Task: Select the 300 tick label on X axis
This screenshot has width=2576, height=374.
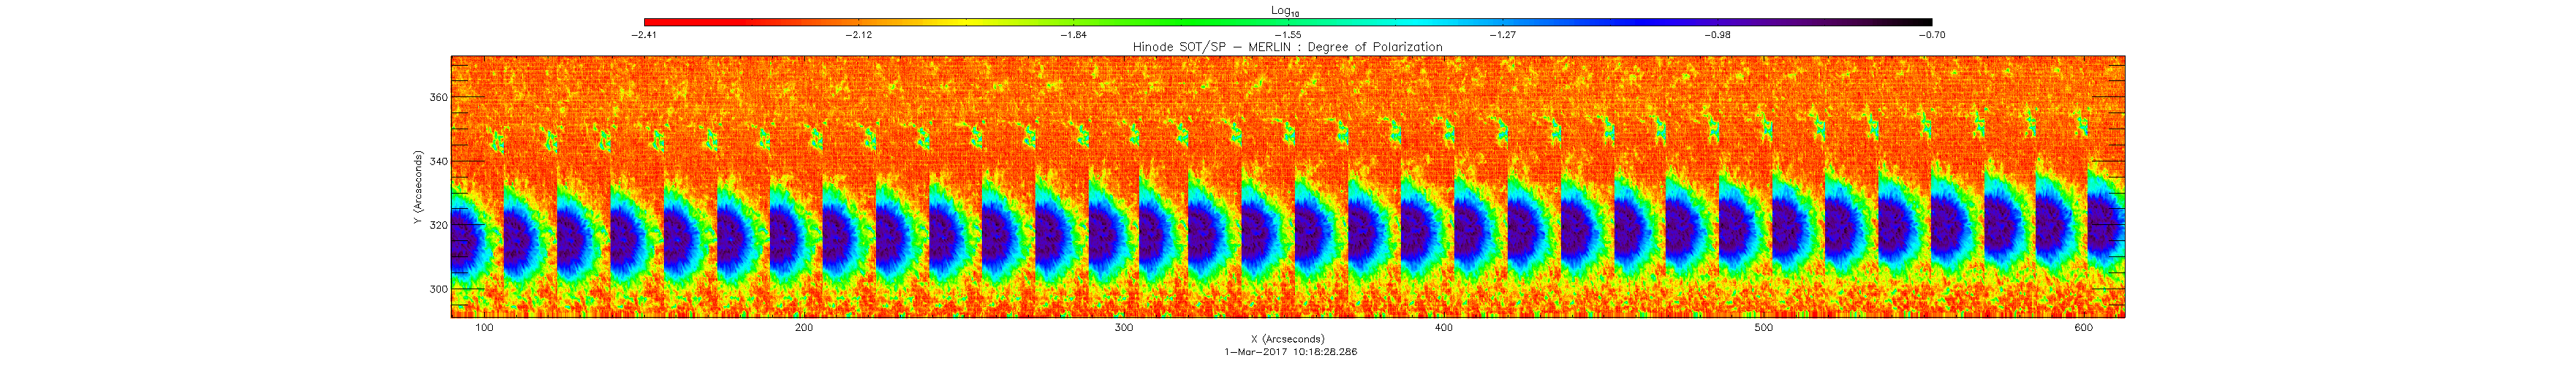Action: [x=1124, y=328]
